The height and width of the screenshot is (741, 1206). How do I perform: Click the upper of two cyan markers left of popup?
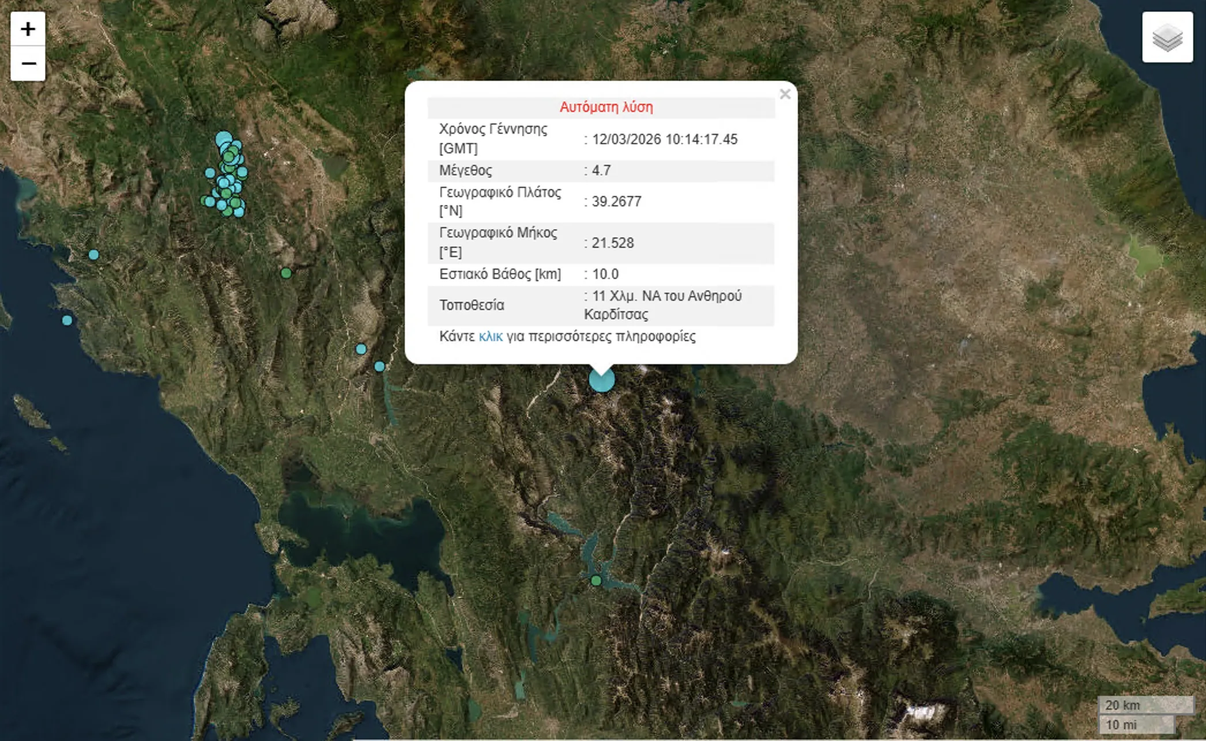361,349
